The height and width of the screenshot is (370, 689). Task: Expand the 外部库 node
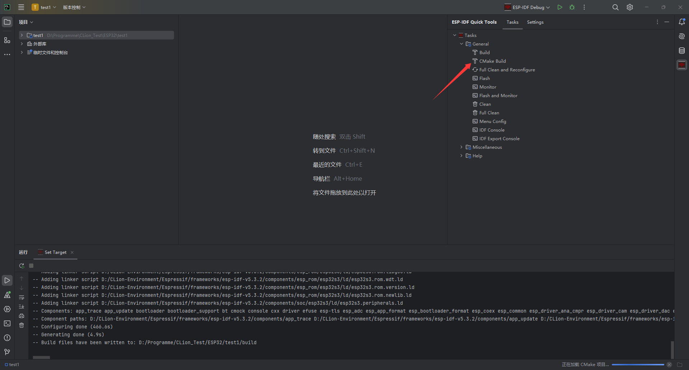pos(22,44)
